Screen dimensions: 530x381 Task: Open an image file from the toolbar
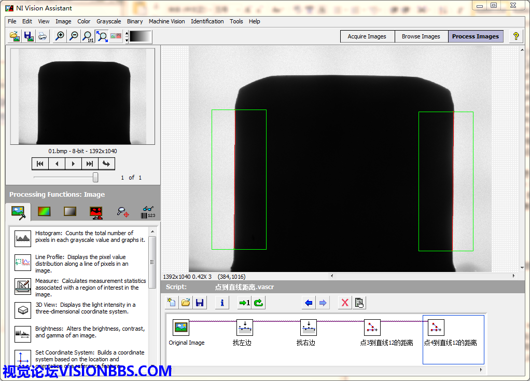pyautogui.click(x=15, y=36)
